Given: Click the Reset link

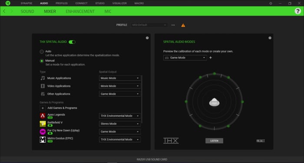Looking at the screenshot, I should point(261,141).
